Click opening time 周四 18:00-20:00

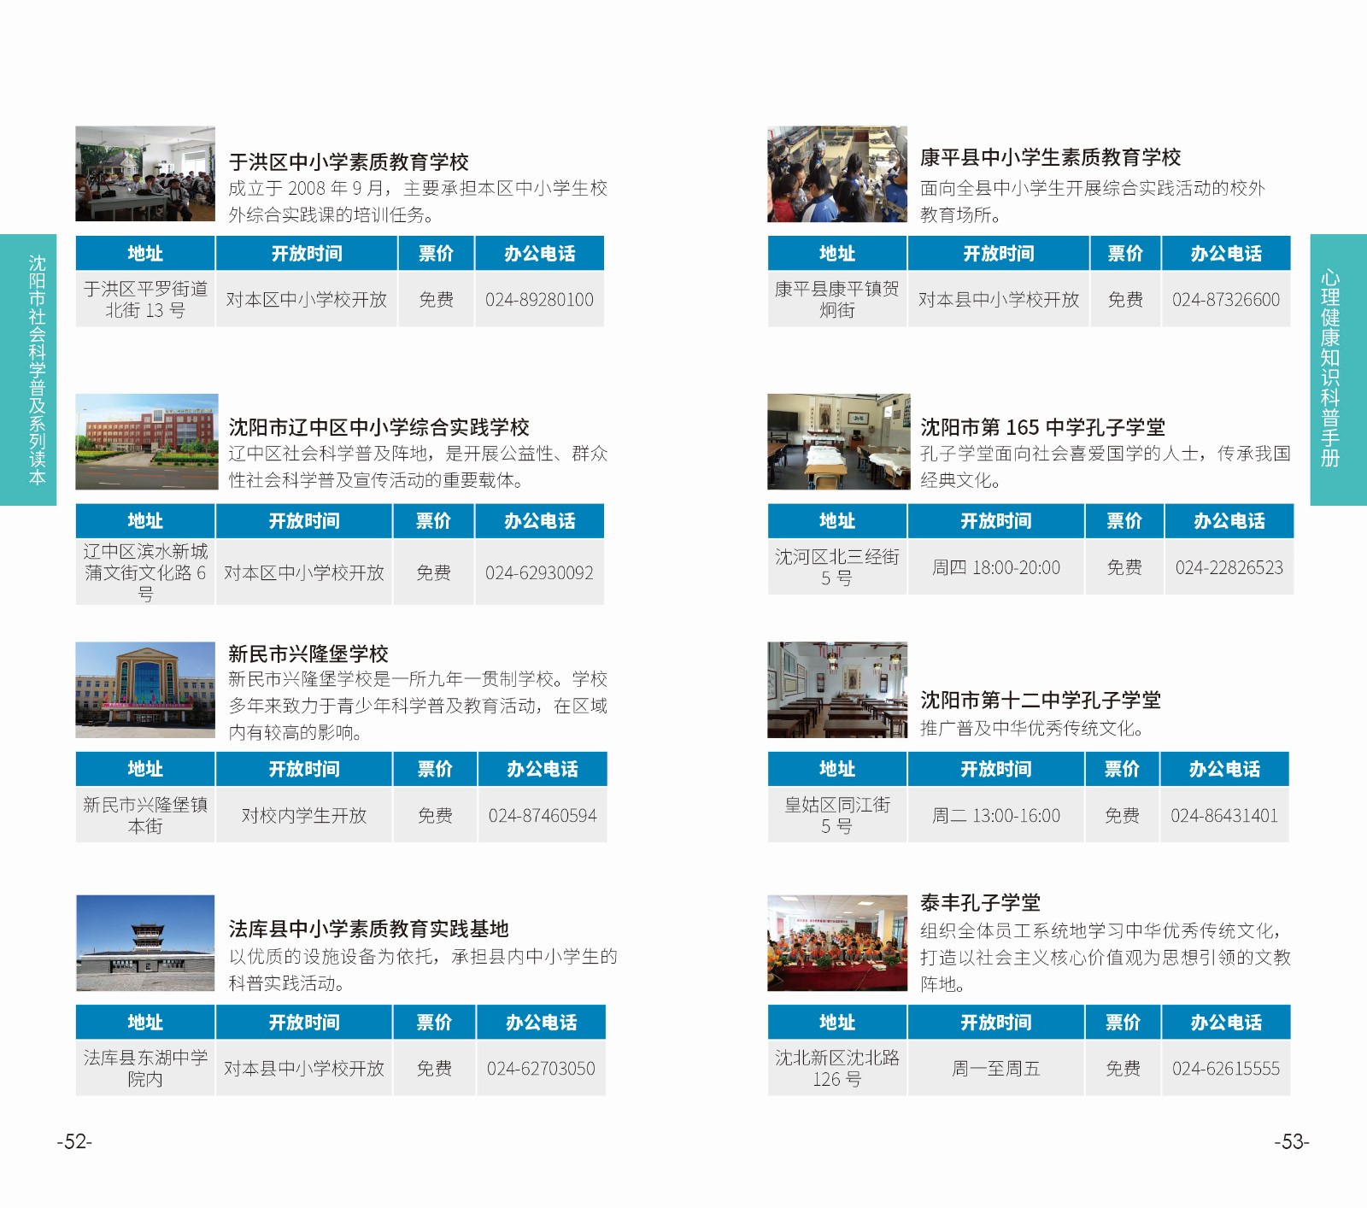tap(996, 568)
